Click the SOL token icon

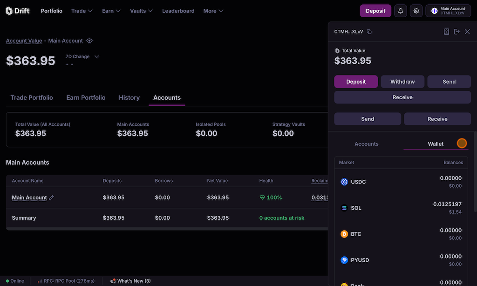[x=344, y=208]
